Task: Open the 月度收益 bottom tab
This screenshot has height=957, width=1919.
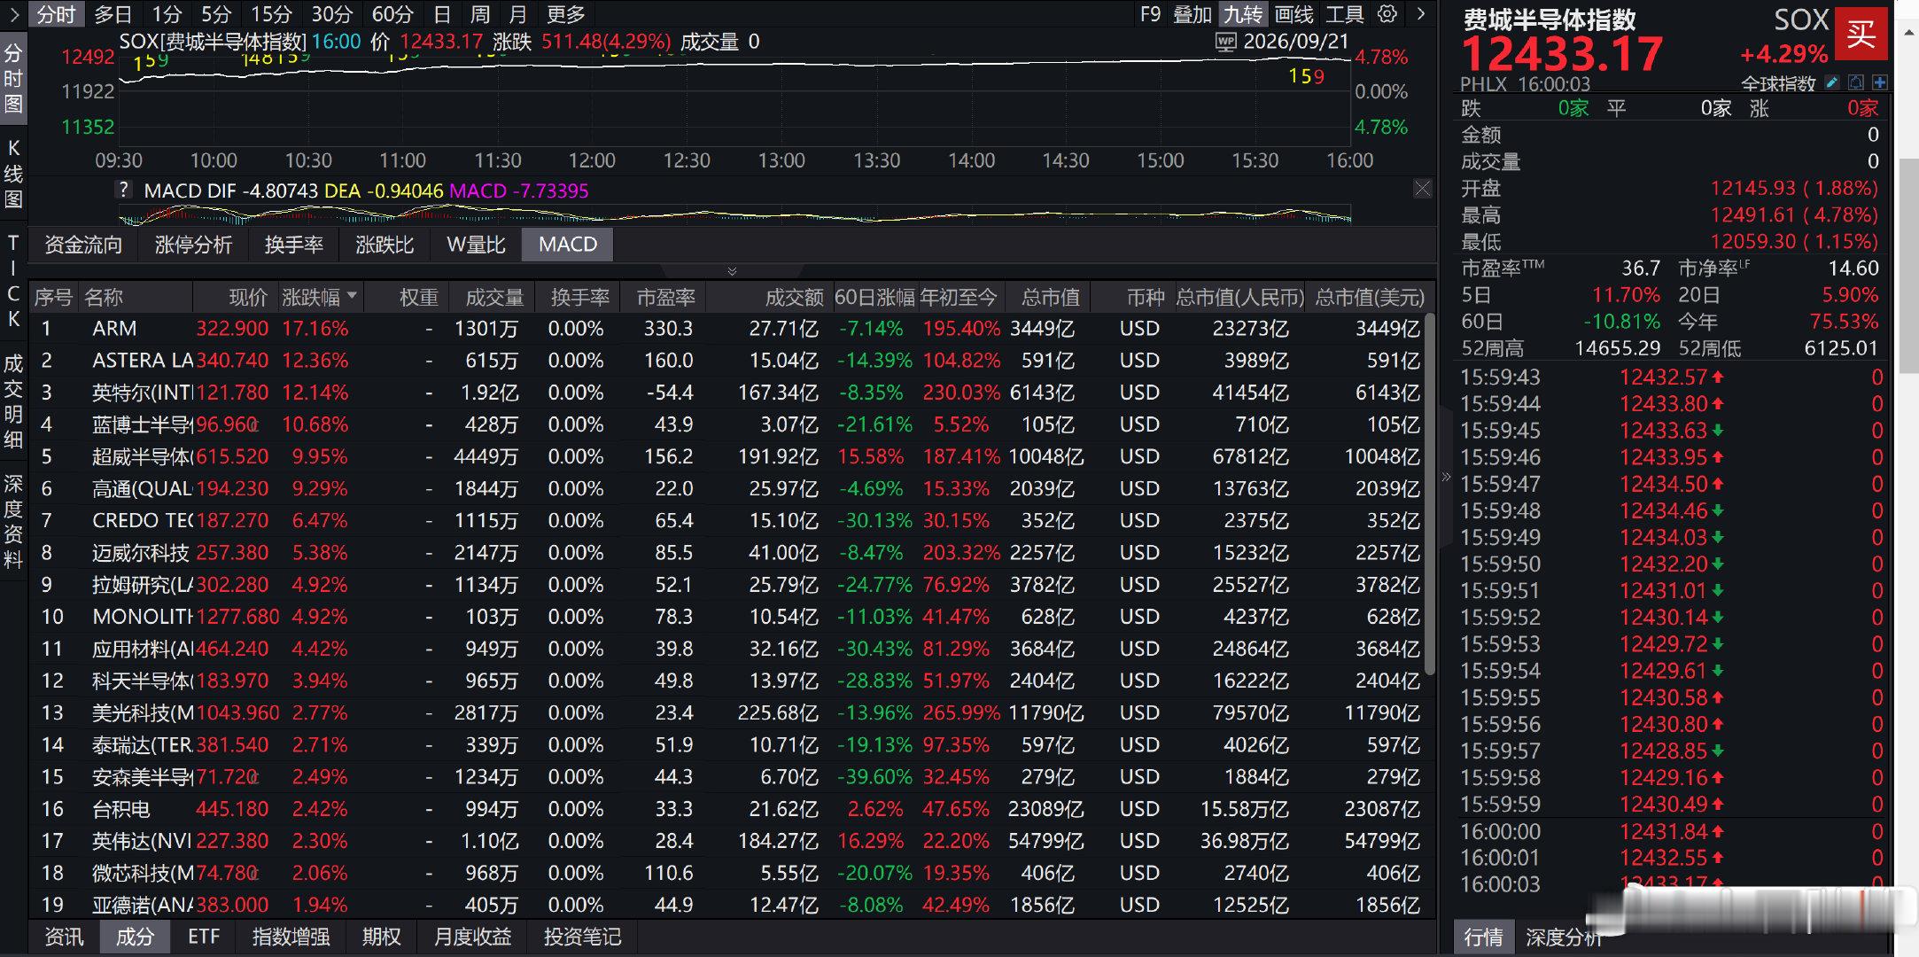Action: tap(472, 937)
